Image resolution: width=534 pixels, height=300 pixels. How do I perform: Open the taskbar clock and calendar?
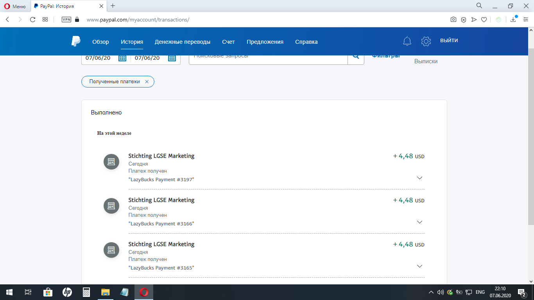[x=500, y=292]
